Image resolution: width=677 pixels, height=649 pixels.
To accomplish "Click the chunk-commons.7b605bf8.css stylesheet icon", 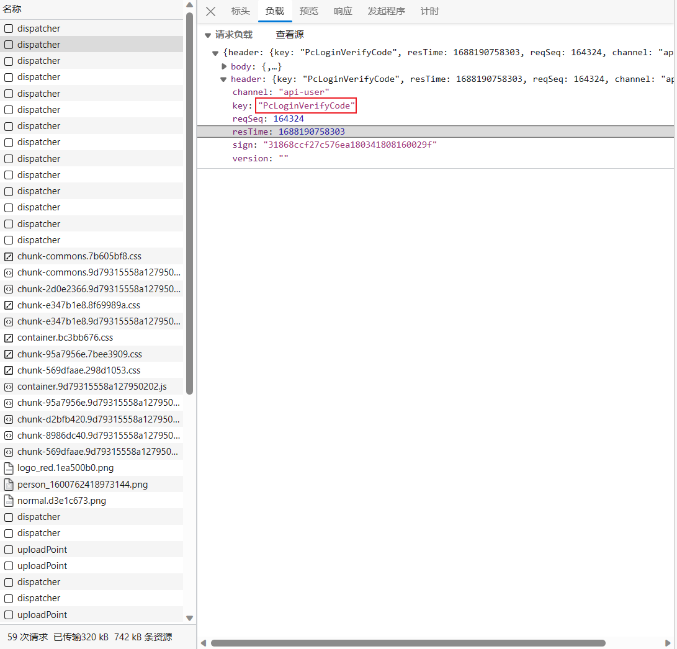I will pyautogui.click(x=9, y=256).
